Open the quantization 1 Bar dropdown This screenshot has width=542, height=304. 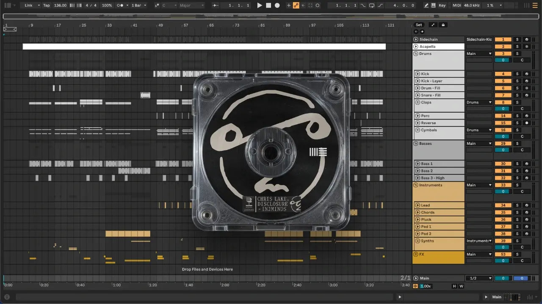click(139, 5)
